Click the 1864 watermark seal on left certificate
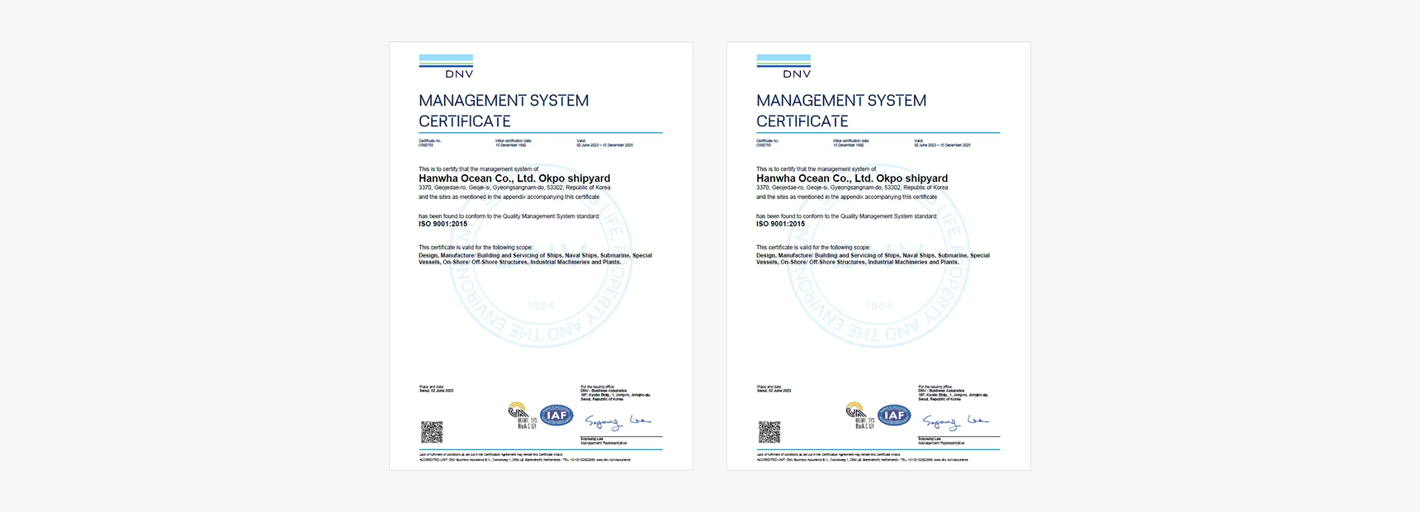The height and width of the screenshot is (512, 1420). click(541, 306)
